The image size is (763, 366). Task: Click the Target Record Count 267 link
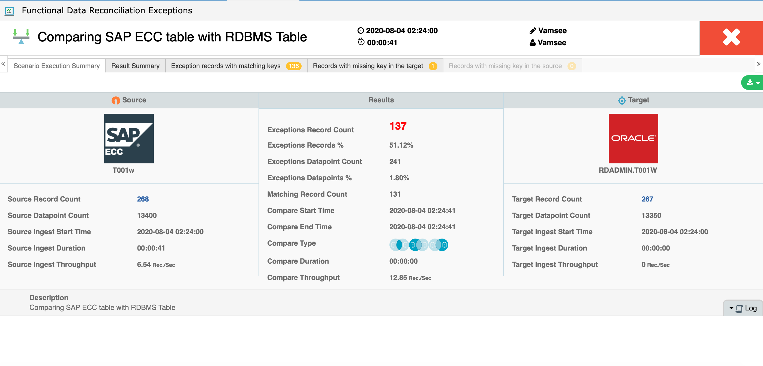[647, 199]
